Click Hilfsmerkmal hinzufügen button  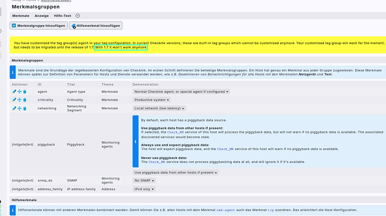pyautogui.click(x=96, y=26)
